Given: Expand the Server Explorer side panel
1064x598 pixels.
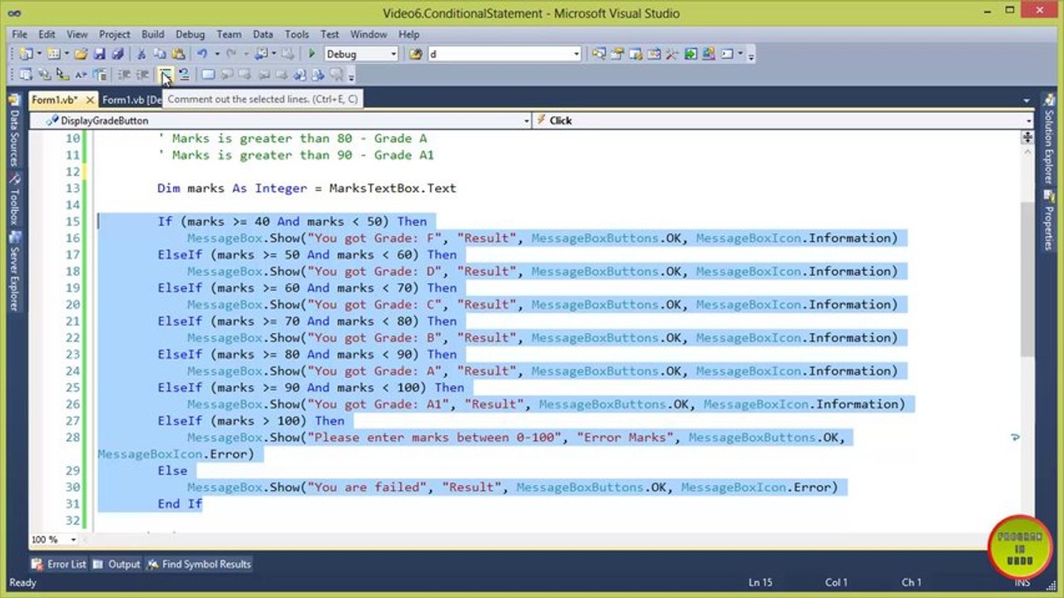Looking at the screenshot, I should pos(14,273).
